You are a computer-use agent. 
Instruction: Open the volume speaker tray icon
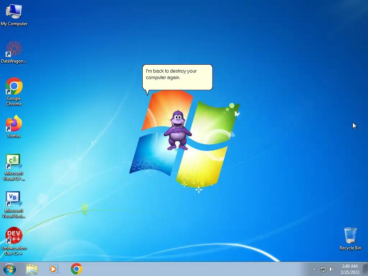pos(331,269)
